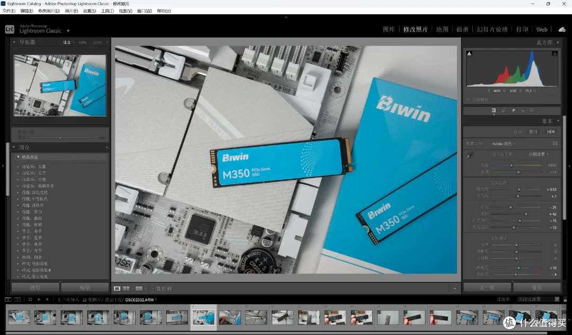Open the profile browser grid icon

pos(555,143)
